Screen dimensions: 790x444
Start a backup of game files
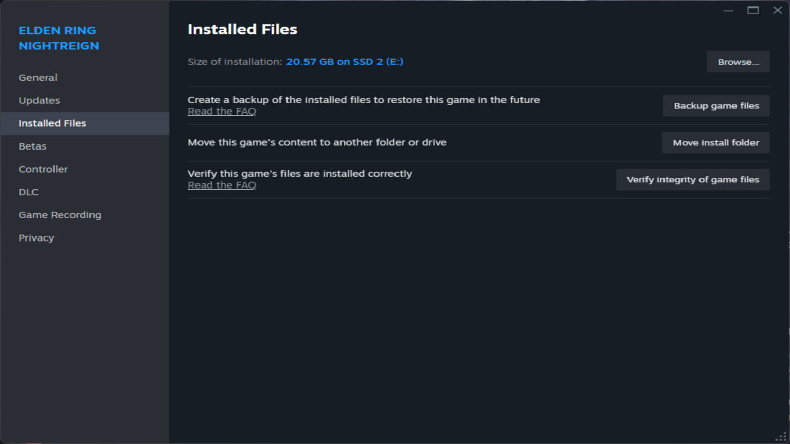(716, 105)
